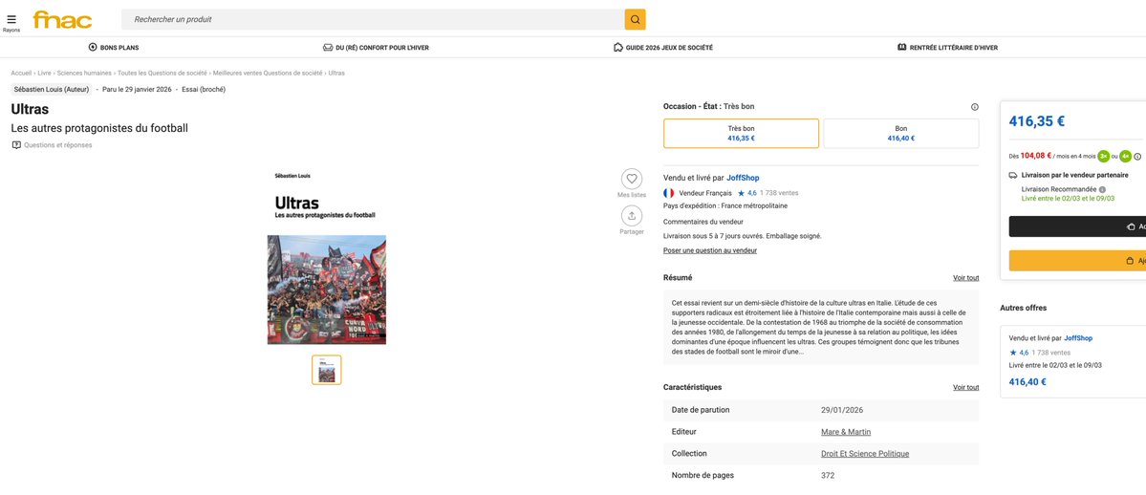Open Du (ré)confort pour l'hiver section
This screenshot has height=495, width=1146.
point(376,48)
